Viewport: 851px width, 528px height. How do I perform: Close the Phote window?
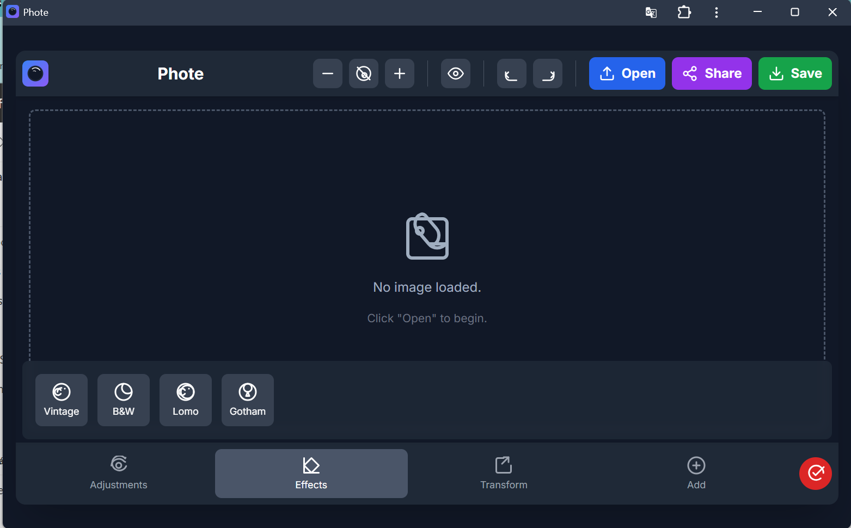[832, 12]
